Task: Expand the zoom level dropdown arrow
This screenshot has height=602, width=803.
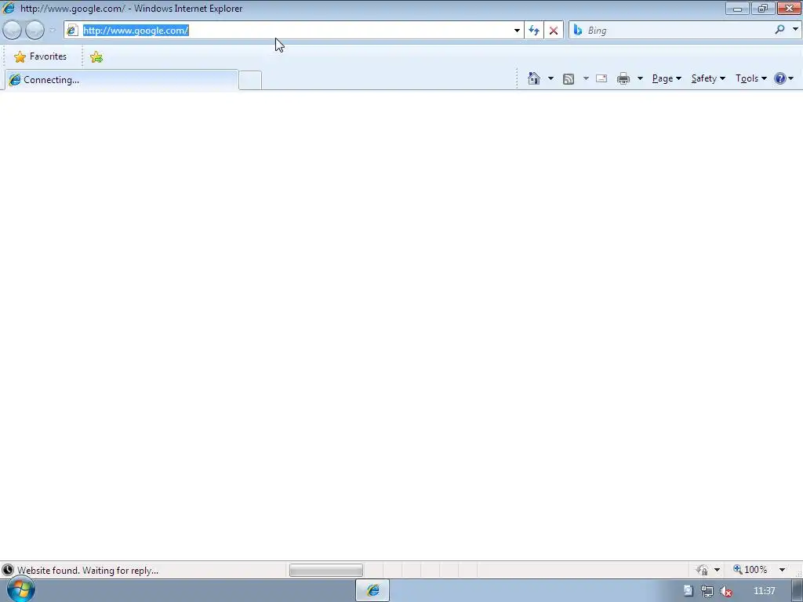Action: [x=782, y=570]
